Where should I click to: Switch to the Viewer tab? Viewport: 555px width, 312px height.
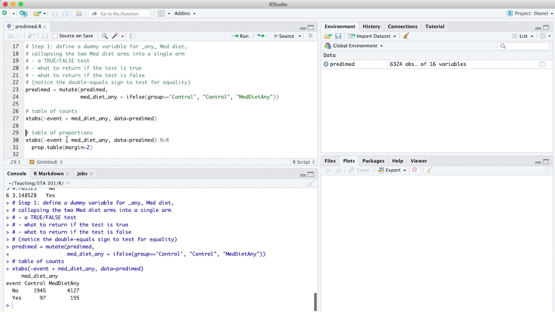point(418,161)
